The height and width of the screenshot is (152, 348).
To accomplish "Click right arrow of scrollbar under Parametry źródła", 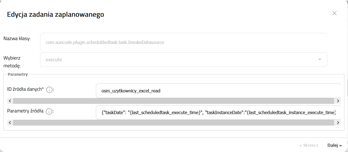I will pos(338,122).
